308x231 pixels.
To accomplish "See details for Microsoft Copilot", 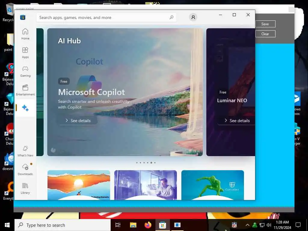I will [78, 121].
